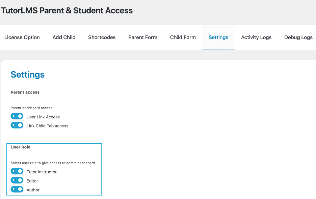Click the Settings tab
Image resolution: width=316 pixels, height=199 pixels.
pos(218,37)
